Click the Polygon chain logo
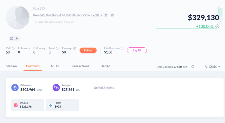 [x=56, y=88]
